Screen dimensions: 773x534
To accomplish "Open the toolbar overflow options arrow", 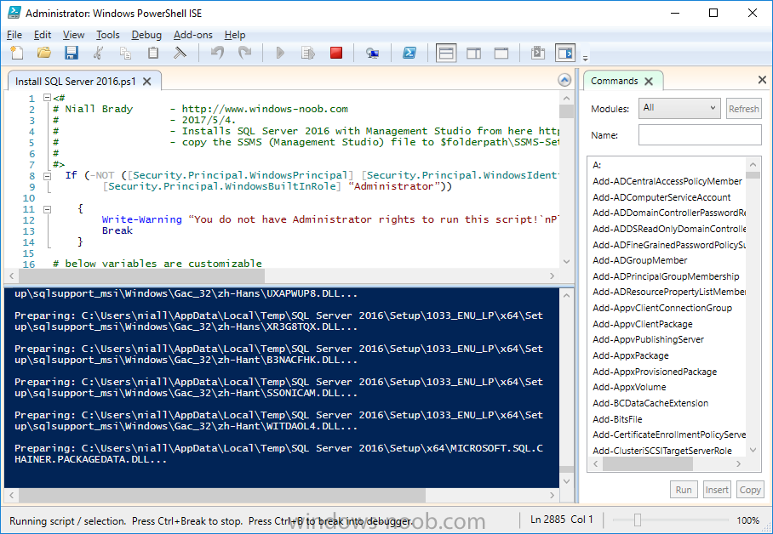I will coord(585,58).
